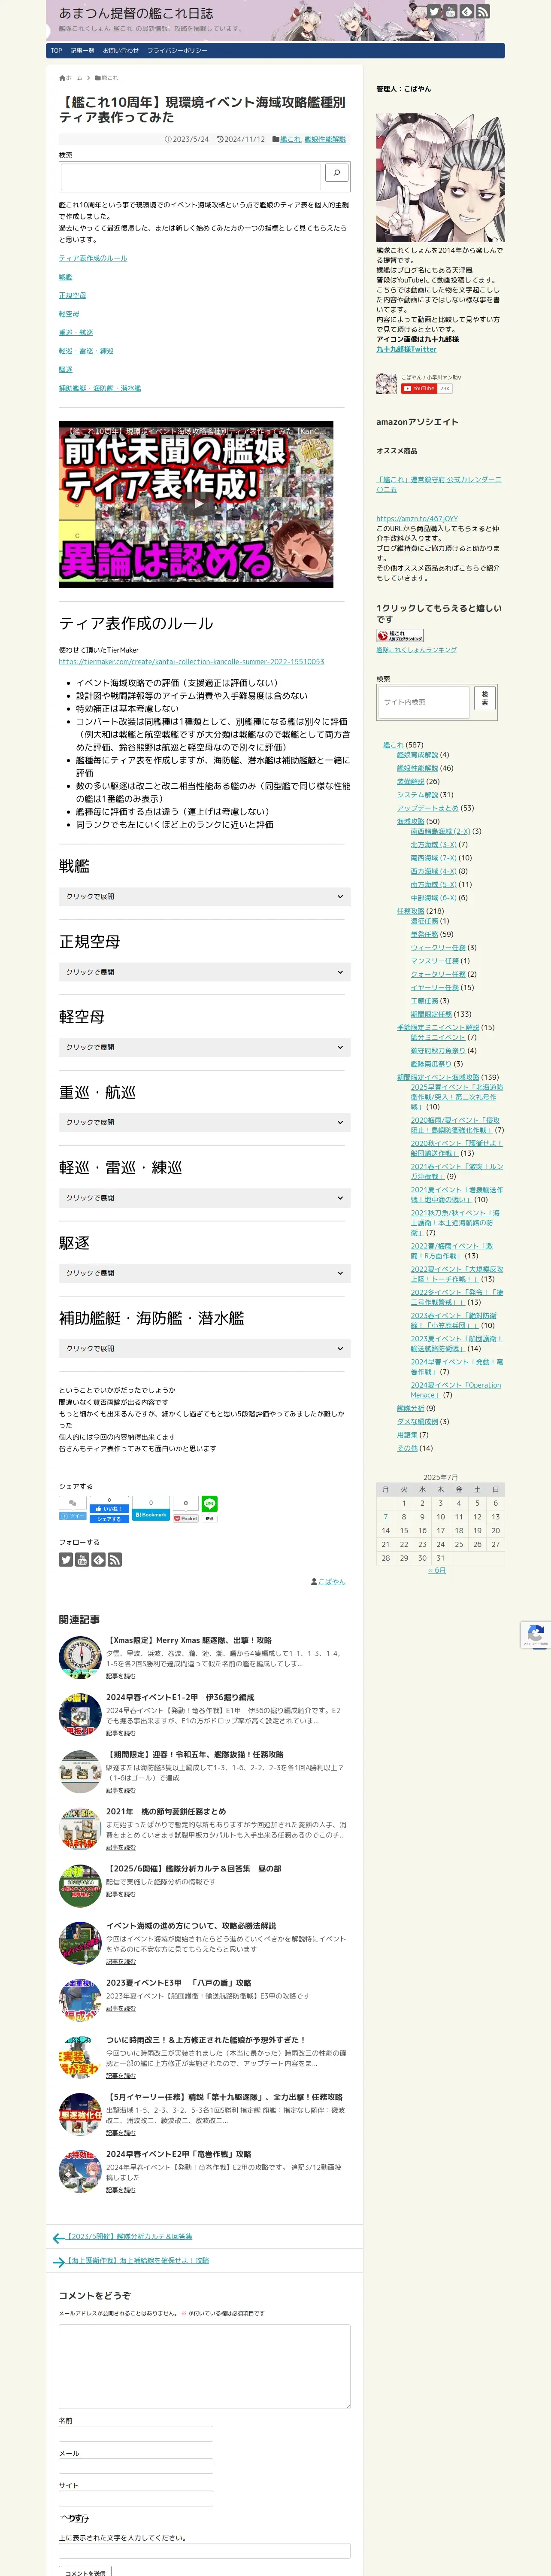Open calendar date 7
This screenshot has height=2576, width=551.
[385, 1516]
